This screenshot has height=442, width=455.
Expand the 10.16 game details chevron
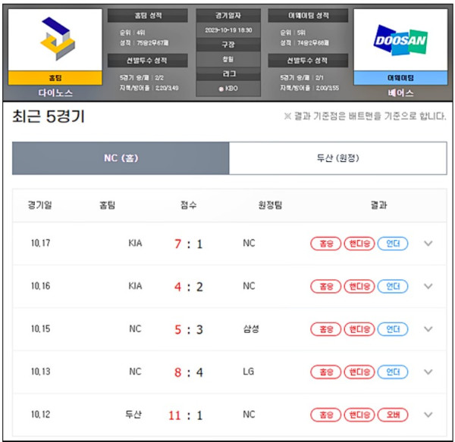[x=428, y=287]
